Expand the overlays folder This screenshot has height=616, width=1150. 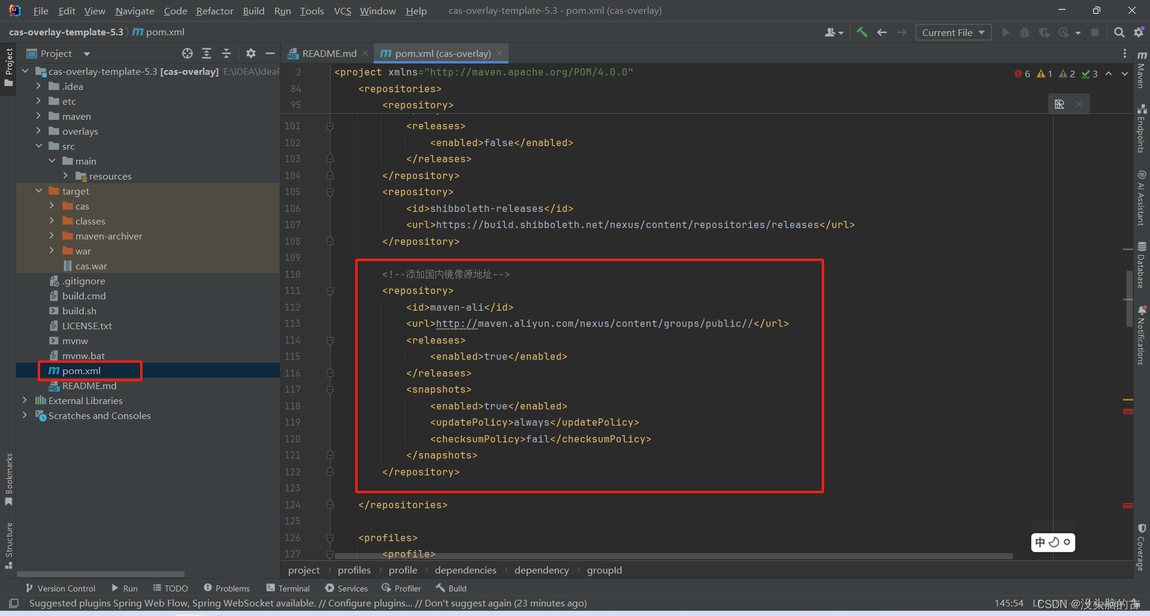38,131
